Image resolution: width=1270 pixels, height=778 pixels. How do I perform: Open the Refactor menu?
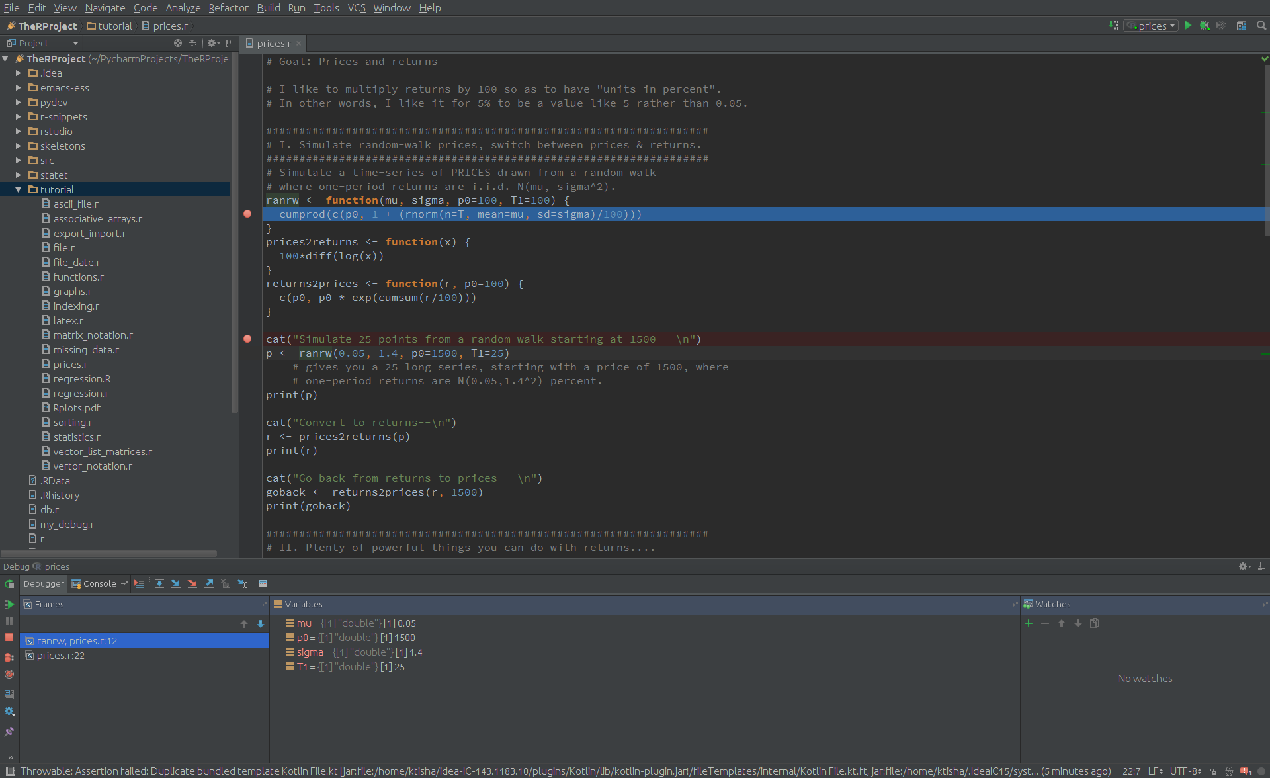228,7
